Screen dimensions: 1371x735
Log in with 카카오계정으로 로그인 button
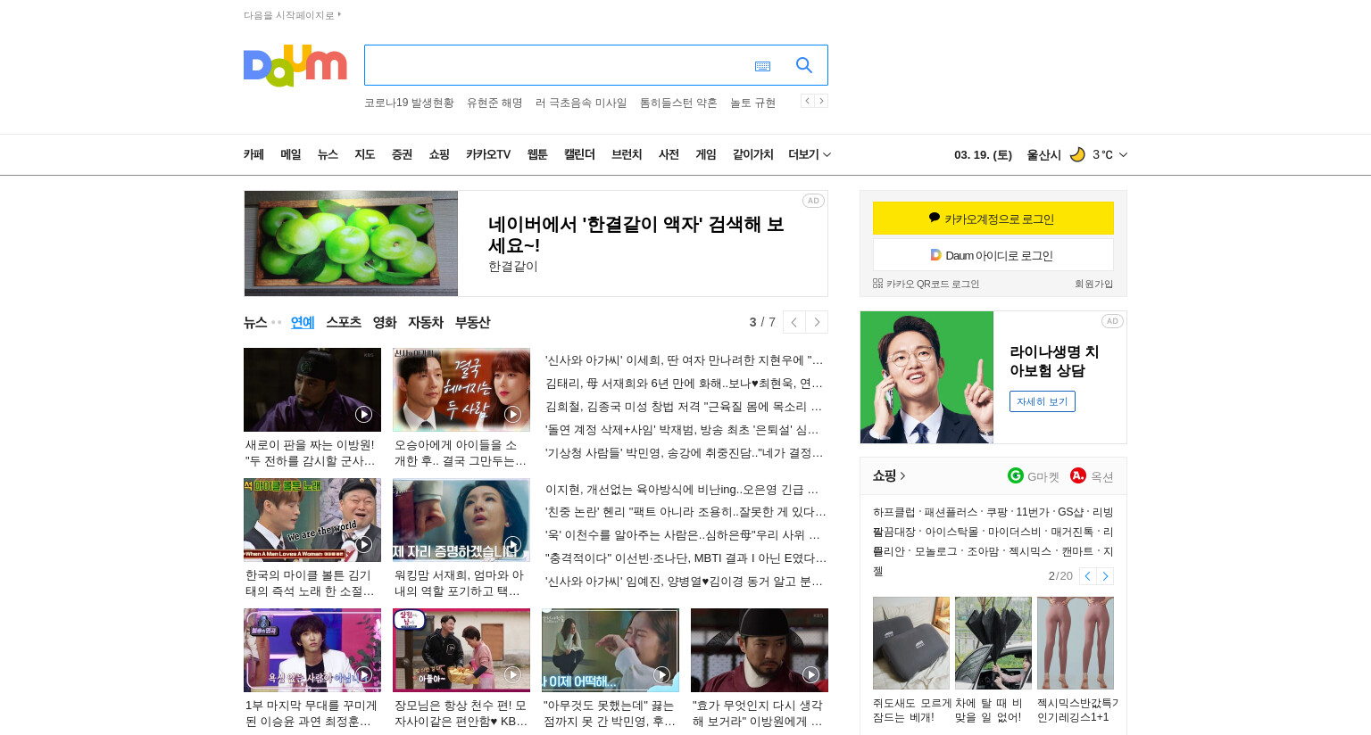[x=993, y=218]
